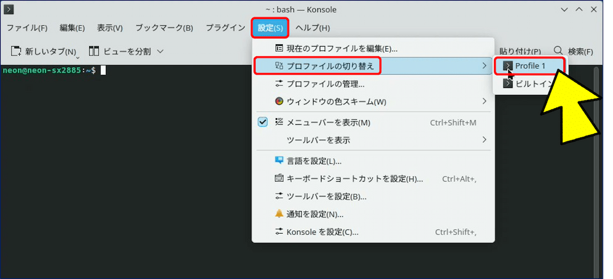This screenshot has width=613, height=279.
Task: Click the Split View (ビューを分割) icon
Action: pos(94,51)
